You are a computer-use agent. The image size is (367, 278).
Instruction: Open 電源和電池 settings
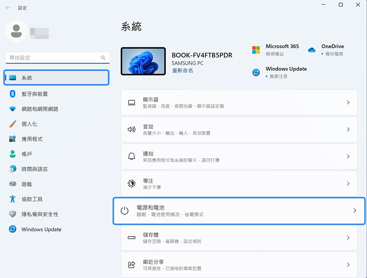239,211
